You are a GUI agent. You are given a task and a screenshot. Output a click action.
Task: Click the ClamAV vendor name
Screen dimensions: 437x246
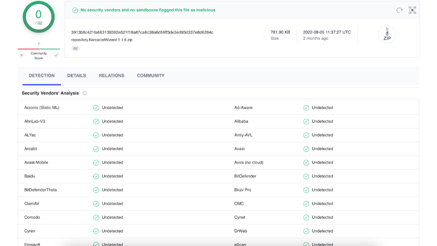click(x=31, y=203)
